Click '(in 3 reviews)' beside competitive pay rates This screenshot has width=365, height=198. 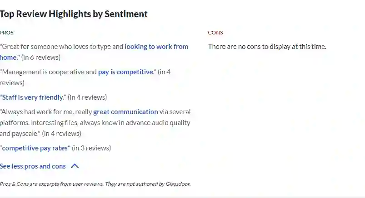point(91,148)
